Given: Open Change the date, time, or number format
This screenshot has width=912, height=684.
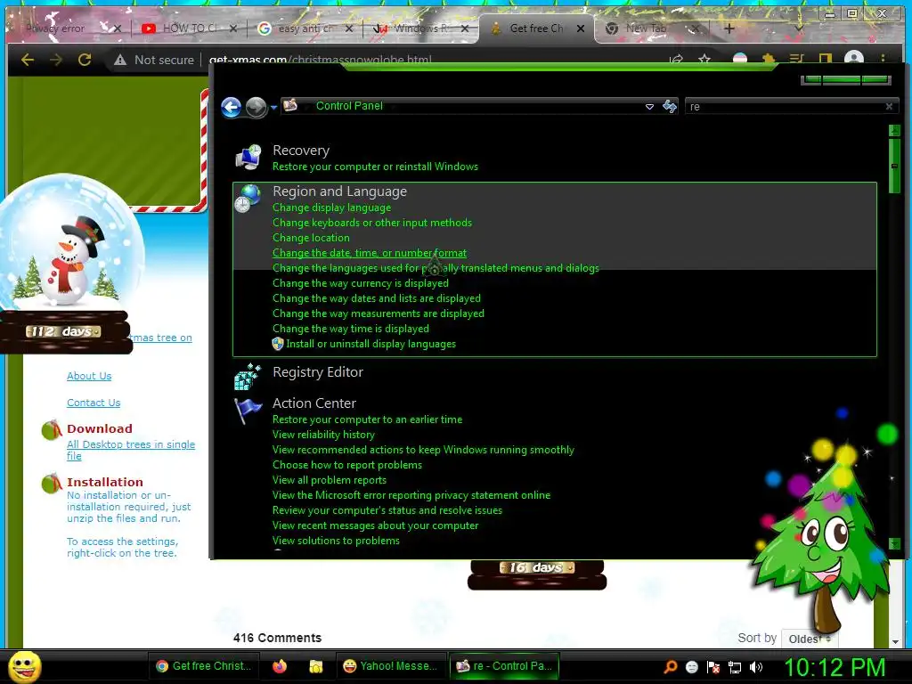Looking at the screenshot, I should 370,253.
